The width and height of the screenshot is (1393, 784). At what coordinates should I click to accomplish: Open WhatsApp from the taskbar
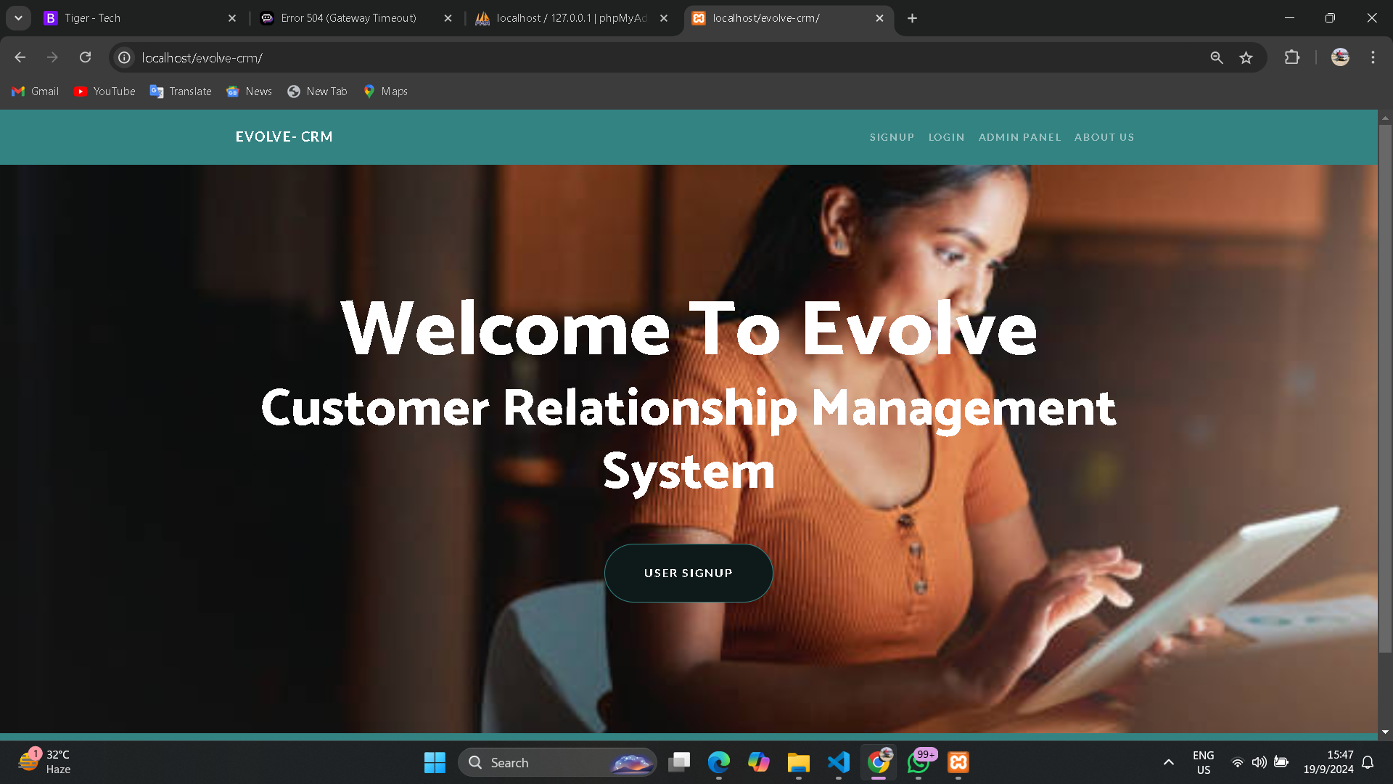click(919, 762)
